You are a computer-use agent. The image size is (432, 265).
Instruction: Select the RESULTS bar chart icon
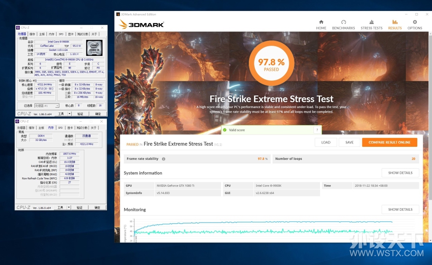pos(395,22)
